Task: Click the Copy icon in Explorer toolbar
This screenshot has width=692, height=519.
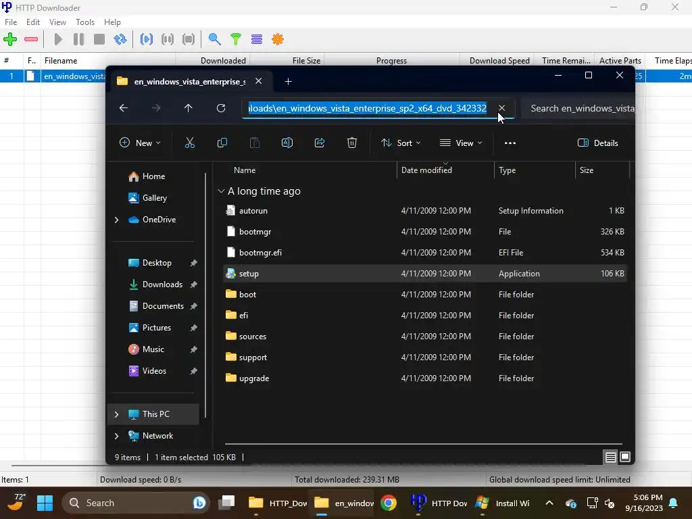Action: 222,143
